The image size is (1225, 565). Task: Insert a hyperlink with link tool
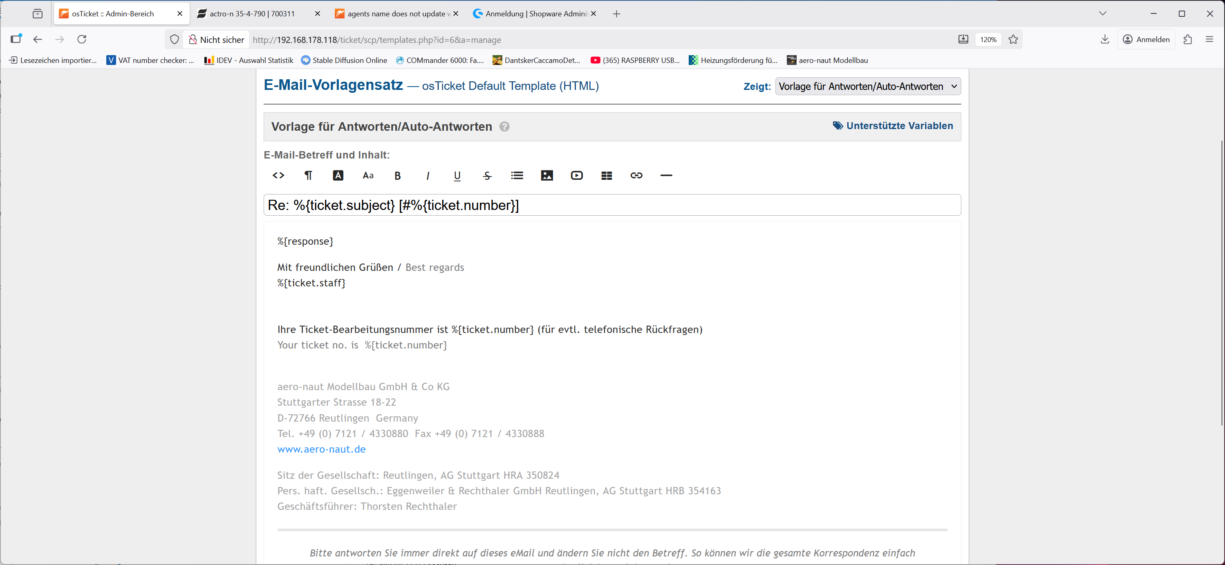pos(636,176)
